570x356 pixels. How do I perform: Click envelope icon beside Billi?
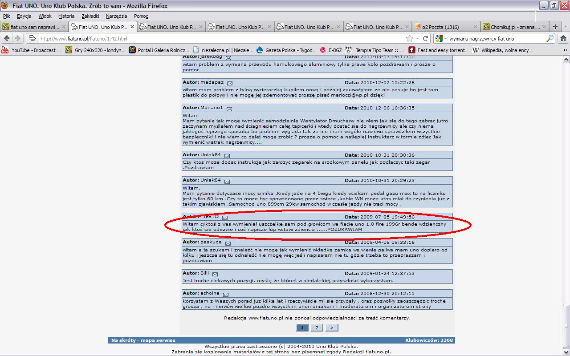[215, 274]
